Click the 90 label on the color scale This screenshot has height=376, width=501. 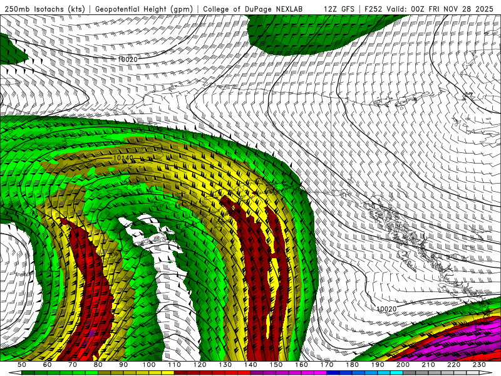123,365
